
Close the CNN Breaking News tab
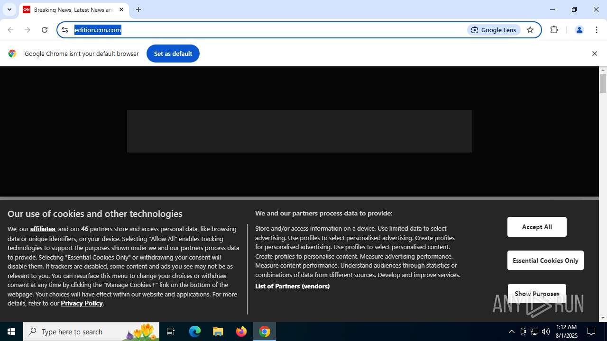click(x=121, y=9)
